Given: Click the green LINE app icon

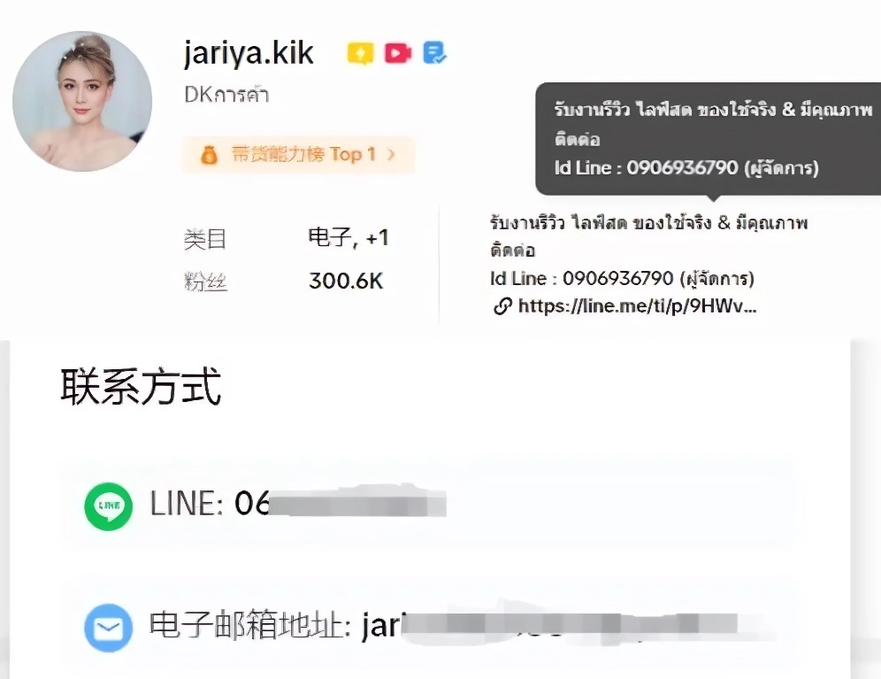Looking at the screenshot, I should [109, 506].
